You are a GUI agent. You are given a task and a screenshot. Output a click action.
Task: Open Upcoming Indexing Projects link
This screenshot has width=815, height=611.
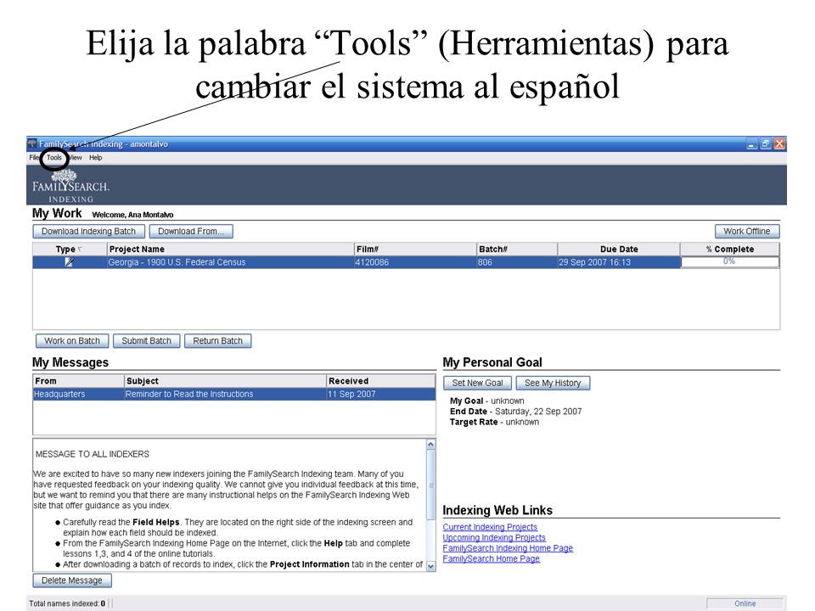[494, 538]
